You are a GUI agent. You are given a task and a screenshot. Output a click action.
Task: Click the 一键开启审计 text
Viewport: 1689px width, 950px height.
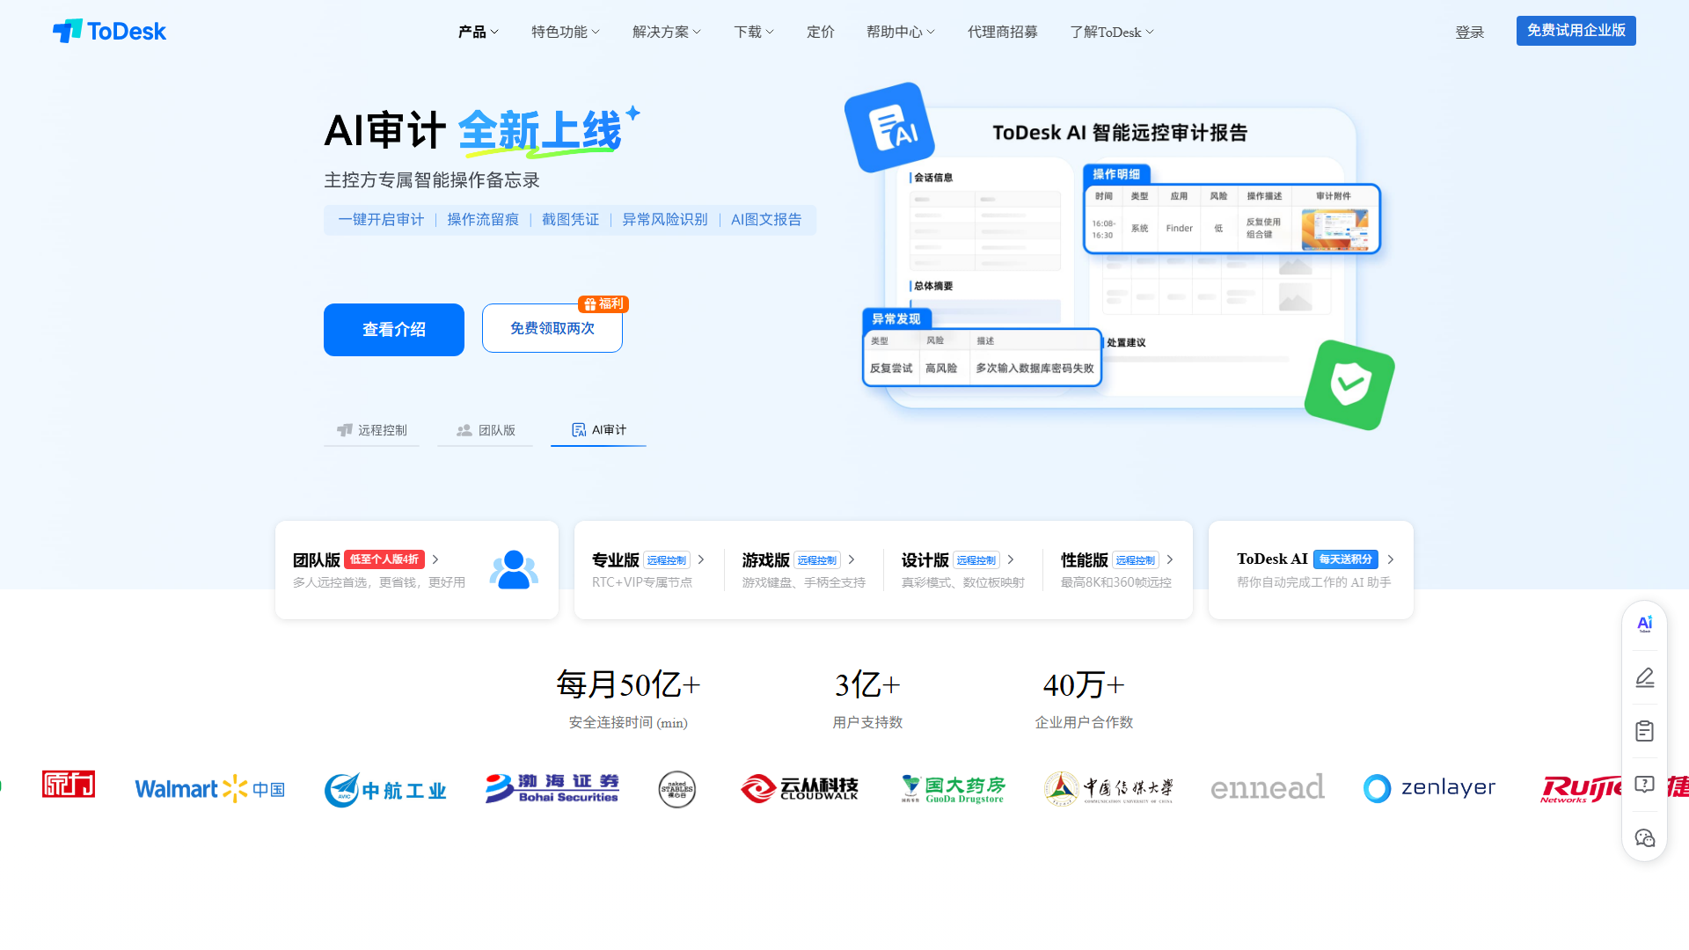pos(381,220)
